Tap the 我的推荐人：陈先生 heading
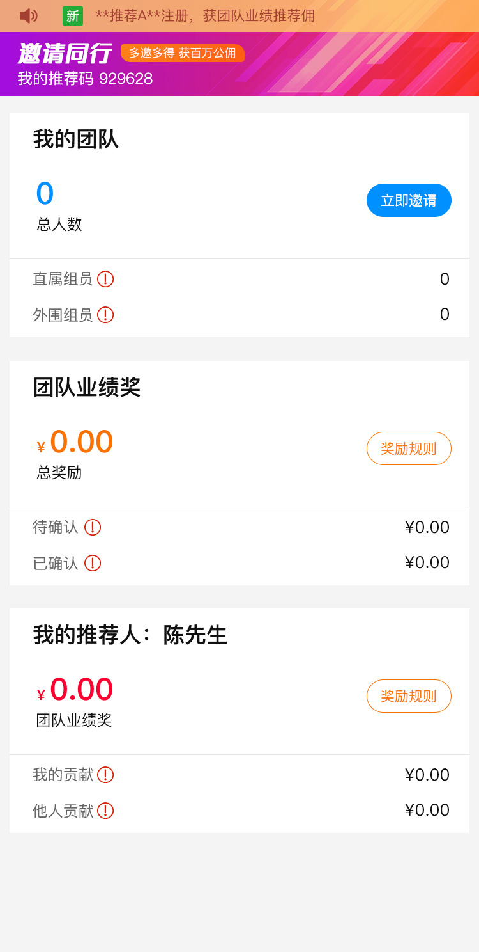479x952 pixels. click(x=130, y=635)
